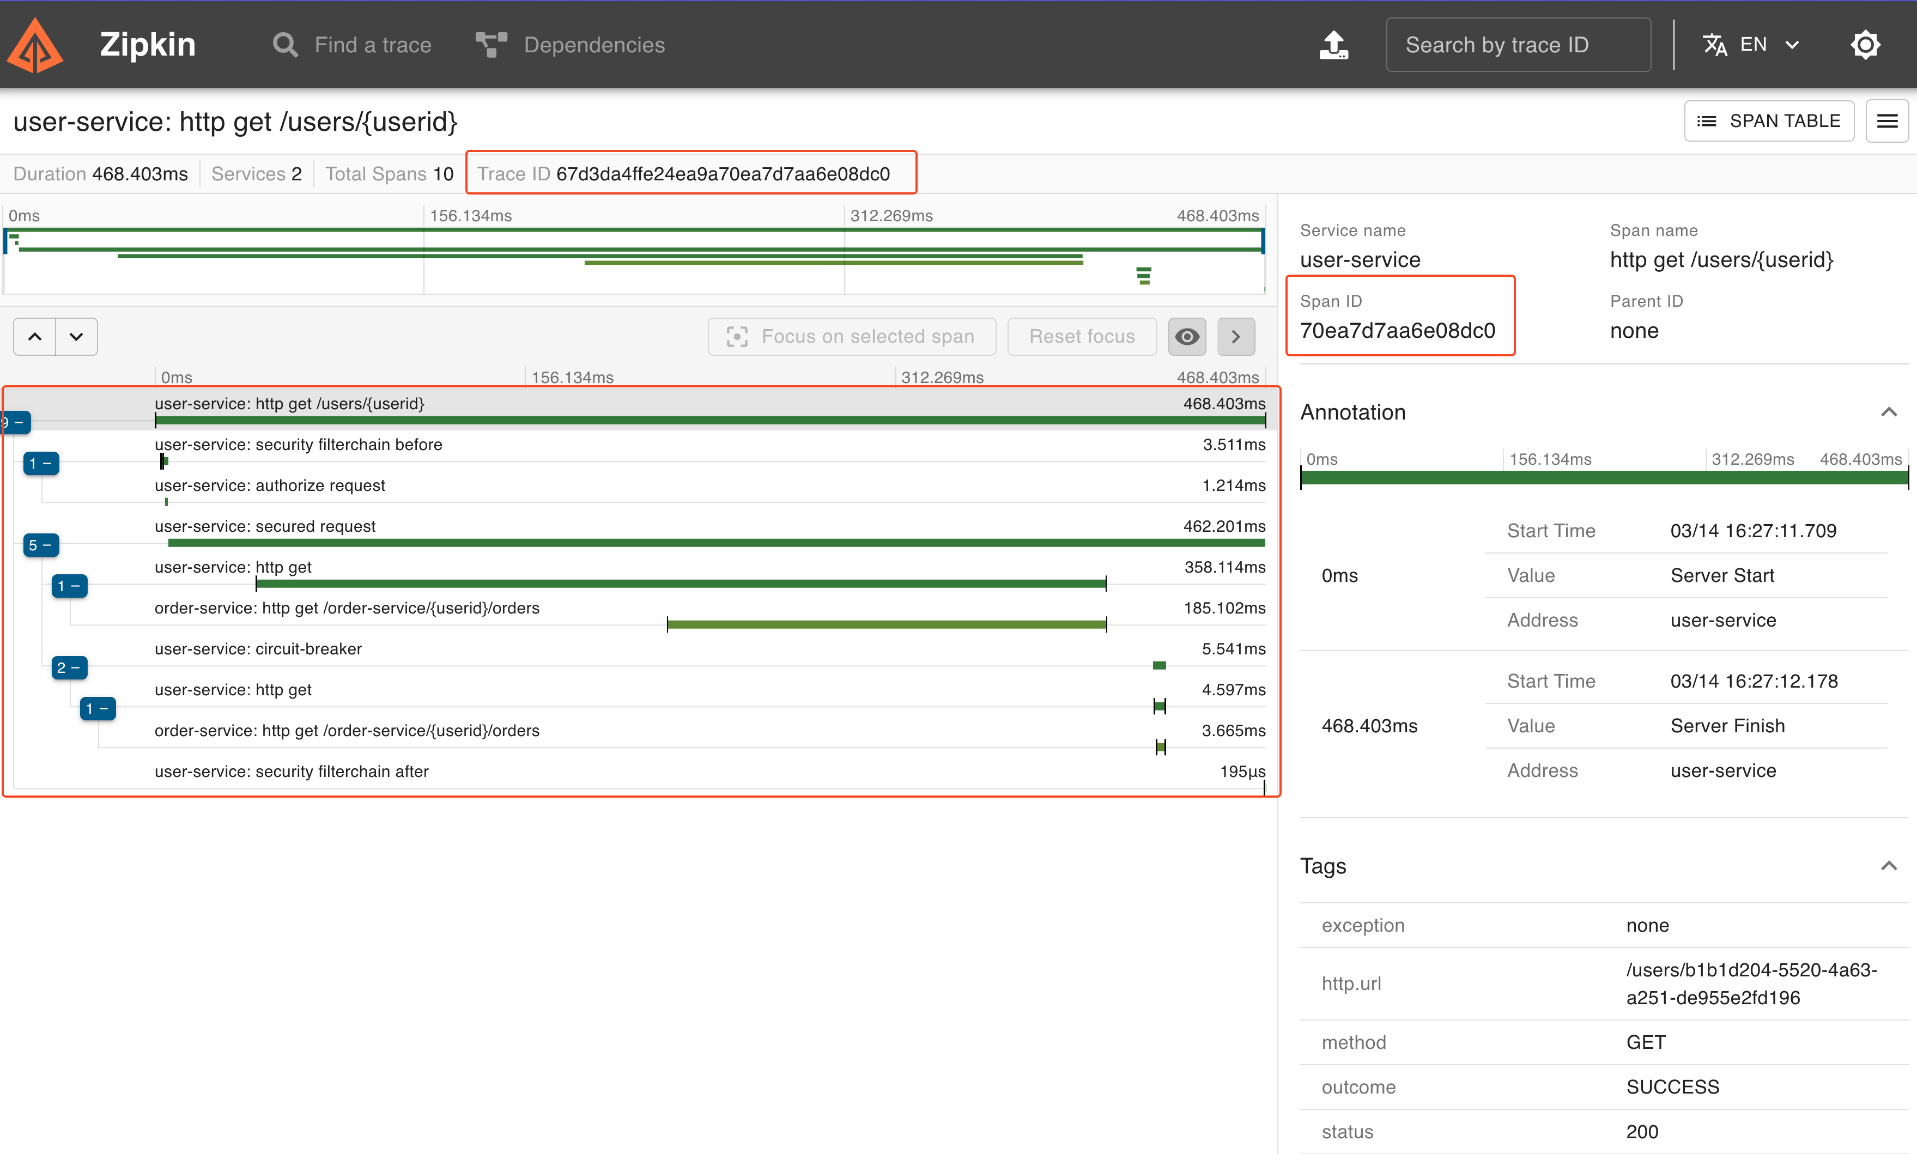Collapse the Annotation section chevron
1917x1154 pixels.
[1888, 412]
